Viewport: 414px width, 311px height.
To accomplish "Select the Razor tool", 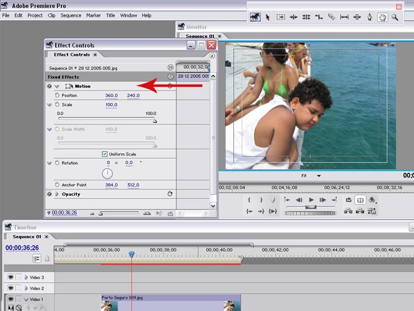I will pyautogui.click(x=332, y=17).
